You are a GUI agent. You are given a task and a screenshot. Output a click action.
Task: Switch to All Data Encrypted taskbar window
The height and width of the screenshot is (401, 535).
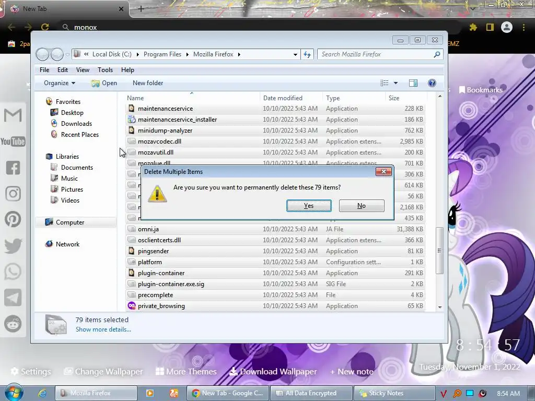tap(311, 393)
